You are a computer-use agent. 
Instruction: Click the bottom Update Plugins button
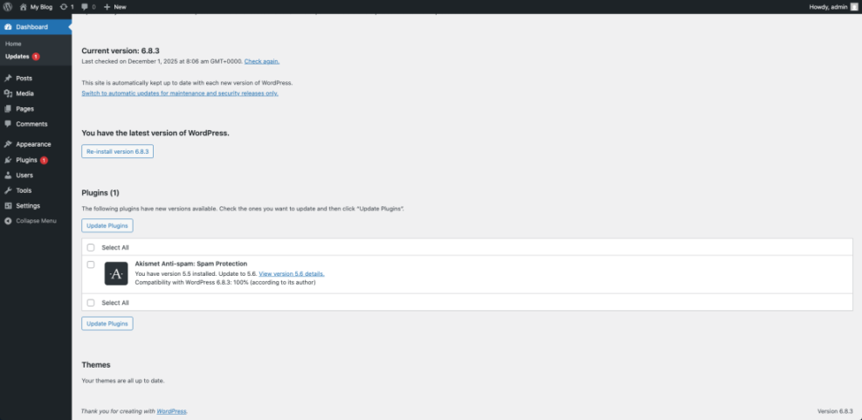[x=107, y=324]
